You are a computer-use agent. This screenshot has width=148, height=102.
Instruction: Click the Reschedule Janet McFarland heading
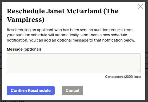63,15
